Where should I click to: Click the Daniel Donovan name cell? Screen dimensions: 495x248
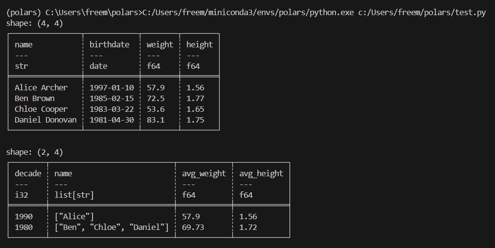pyautogui.click(x=45, y=120)
